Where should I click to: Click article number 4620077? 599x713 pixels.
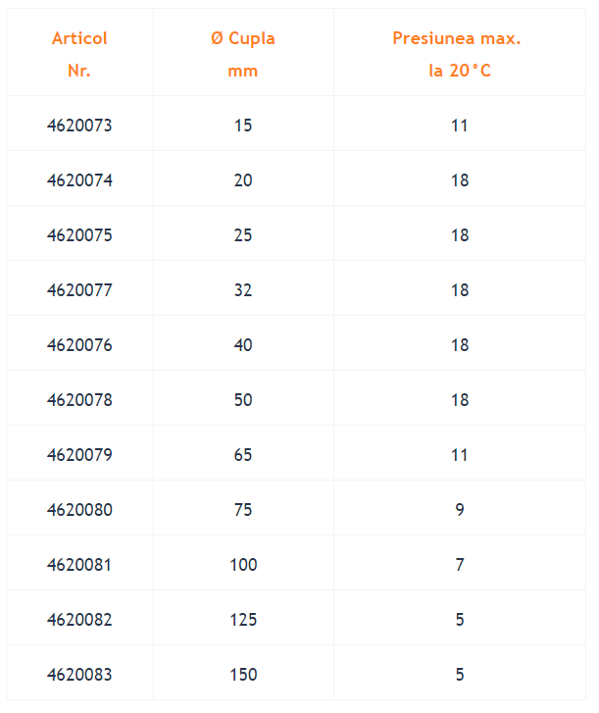click(x=79, y=290)
